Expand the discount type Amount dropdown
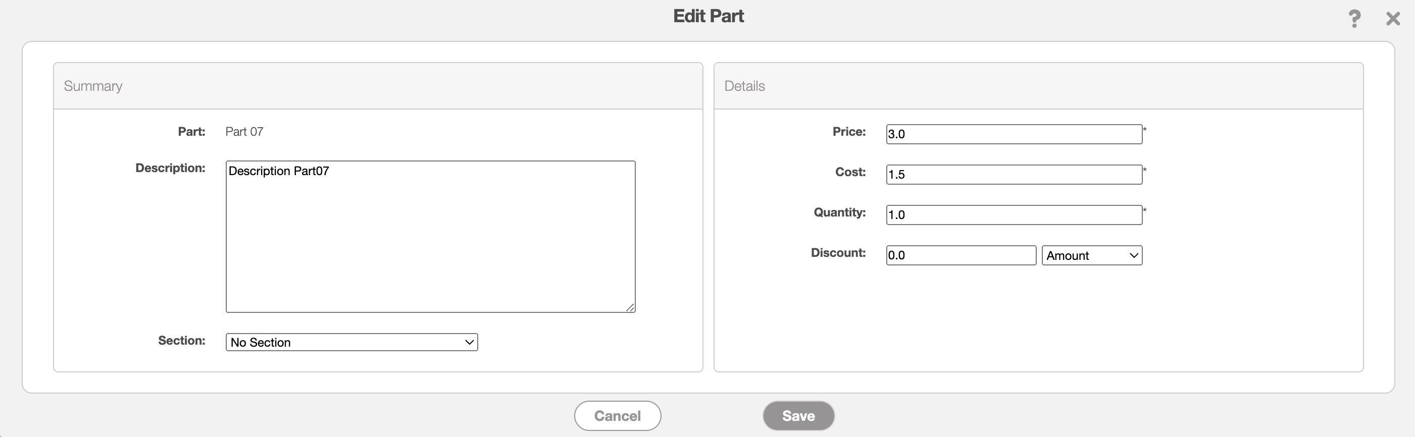 (x=1091, y=255)
